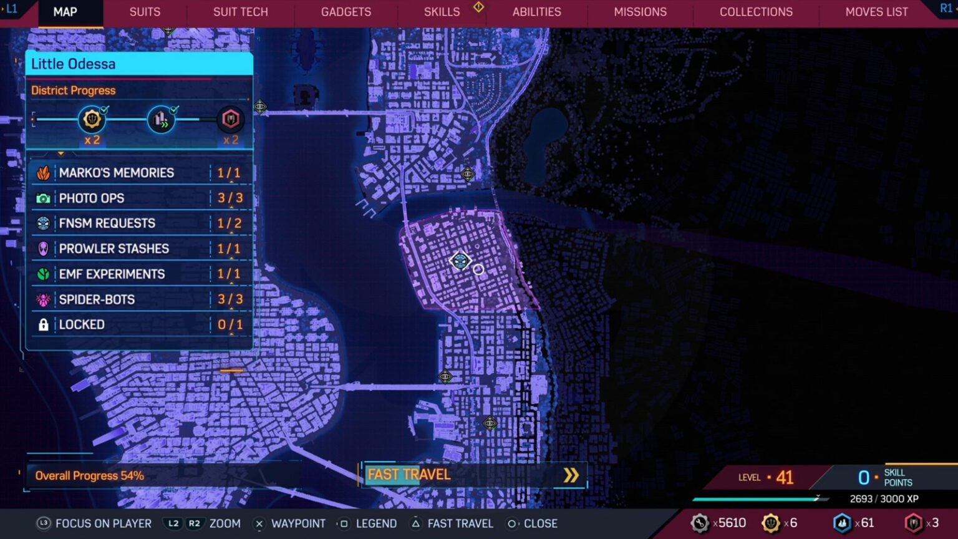Click the white circle player marker on map
The image size is (958, 539).
tap(478, 269)
